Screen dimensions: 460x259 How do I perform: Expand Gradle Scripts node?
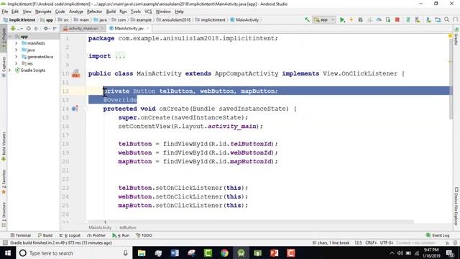pos(10,71)
